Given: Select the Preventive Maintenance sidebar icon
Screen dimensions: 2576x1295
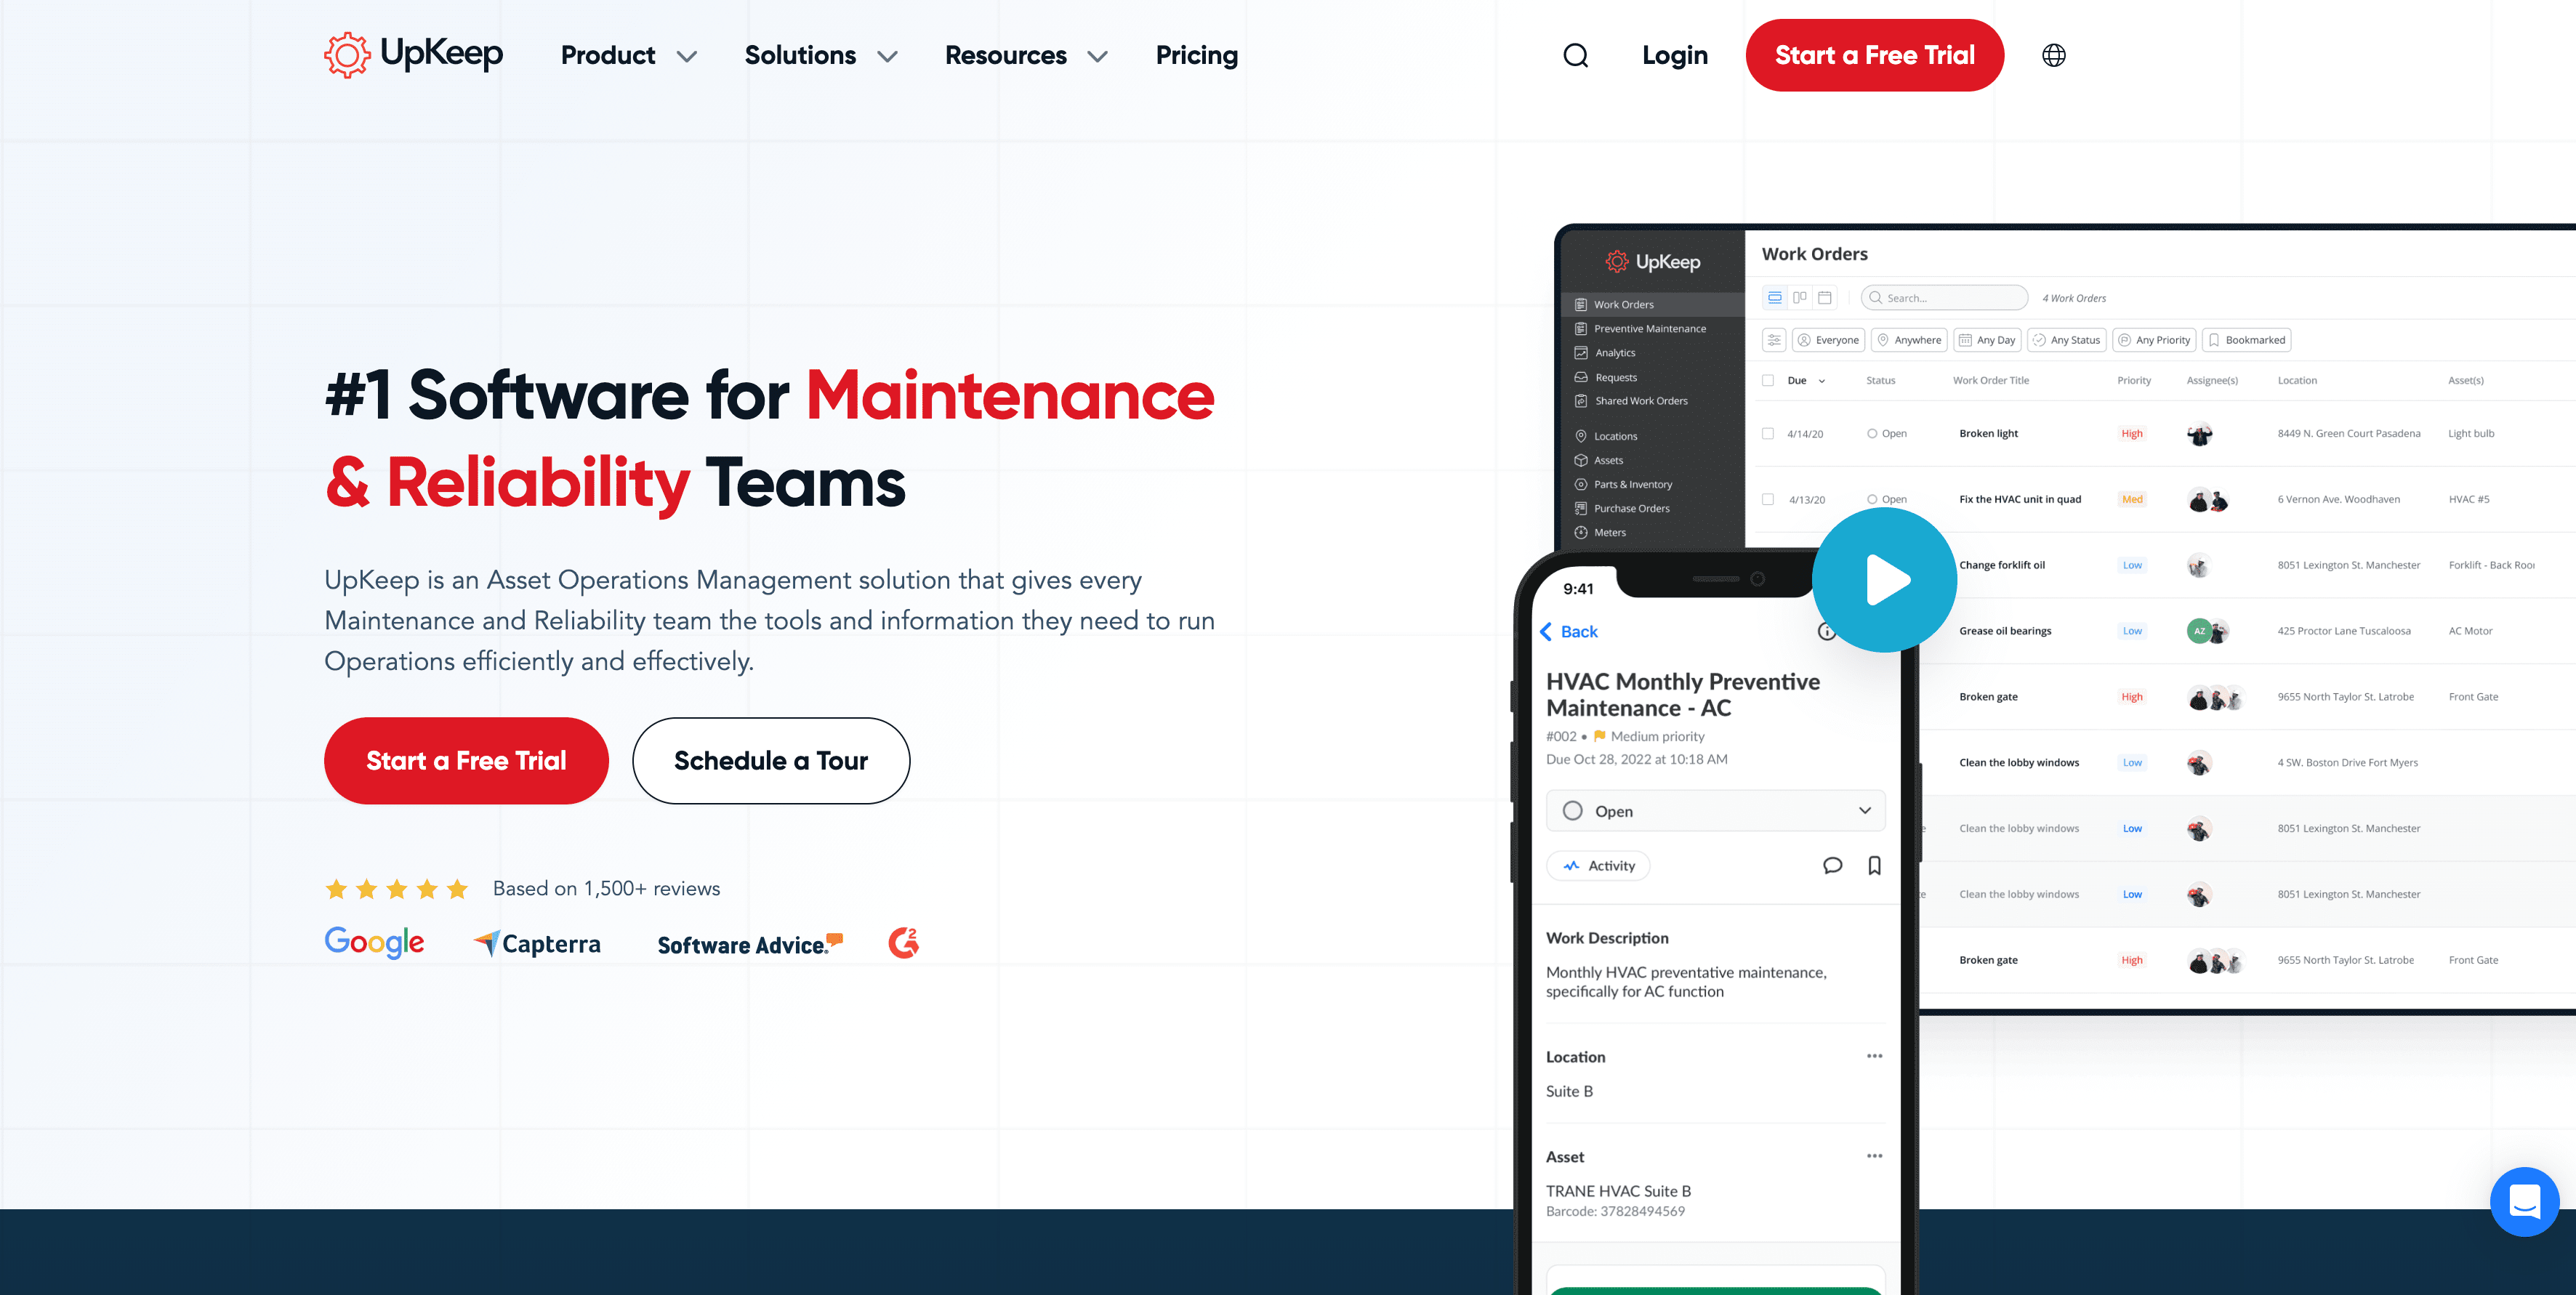Looking at the screenshot, I should tap(1580, 328).
